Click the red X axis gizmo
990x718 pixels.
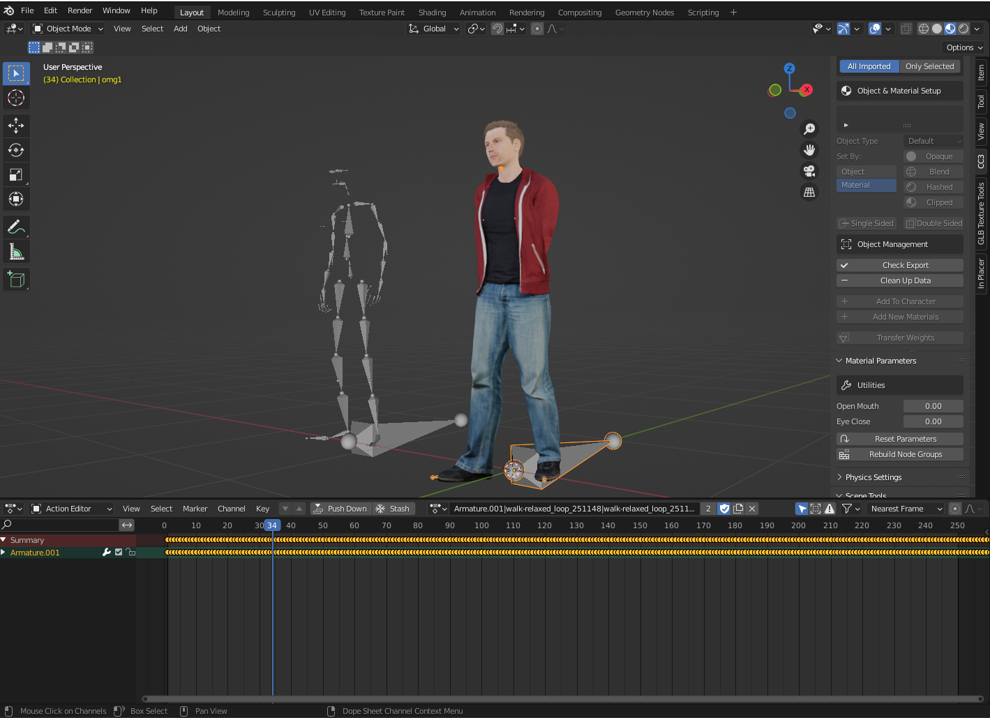[807, 89]
